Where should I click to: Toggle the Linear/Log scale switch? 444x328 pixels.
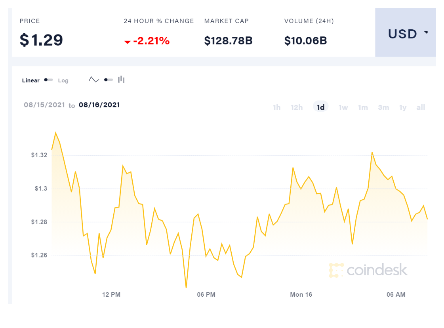click(x=49, y=80)
